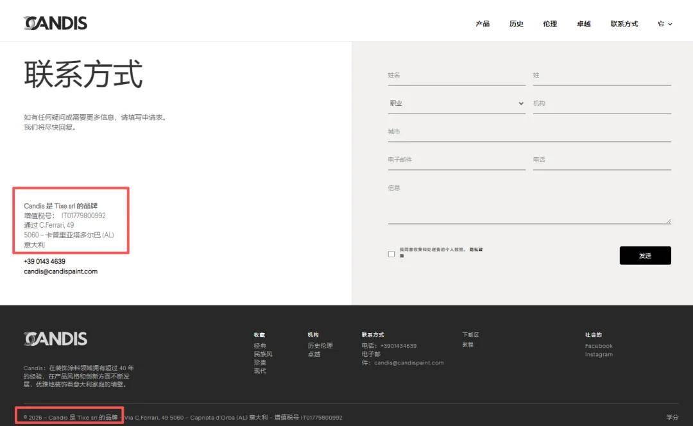Click phone number +39 0143 4639
The image size is (693, 426).
pos(45,261)
